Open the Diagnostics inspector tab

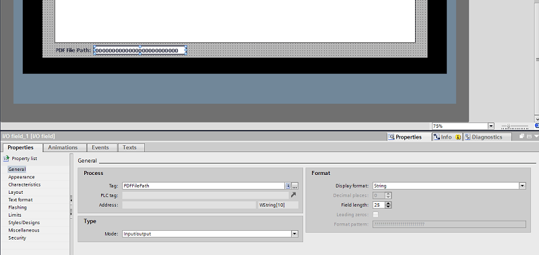486,137
